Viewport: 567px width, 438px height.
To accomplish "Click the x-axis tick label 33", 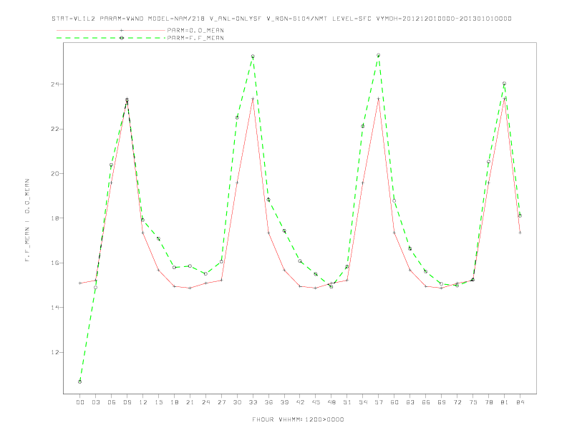I will point(253,402).
